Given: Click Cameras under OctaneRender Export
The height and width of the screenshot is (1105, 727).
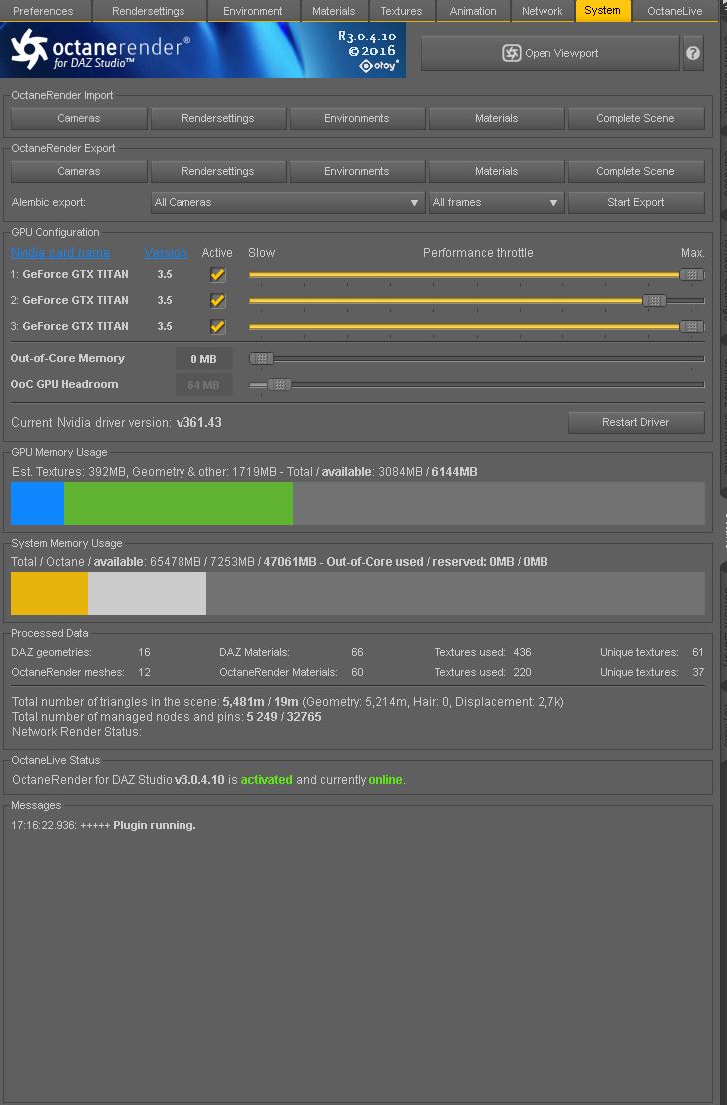Looking at the screenshot, I should (x=79, y=171).
